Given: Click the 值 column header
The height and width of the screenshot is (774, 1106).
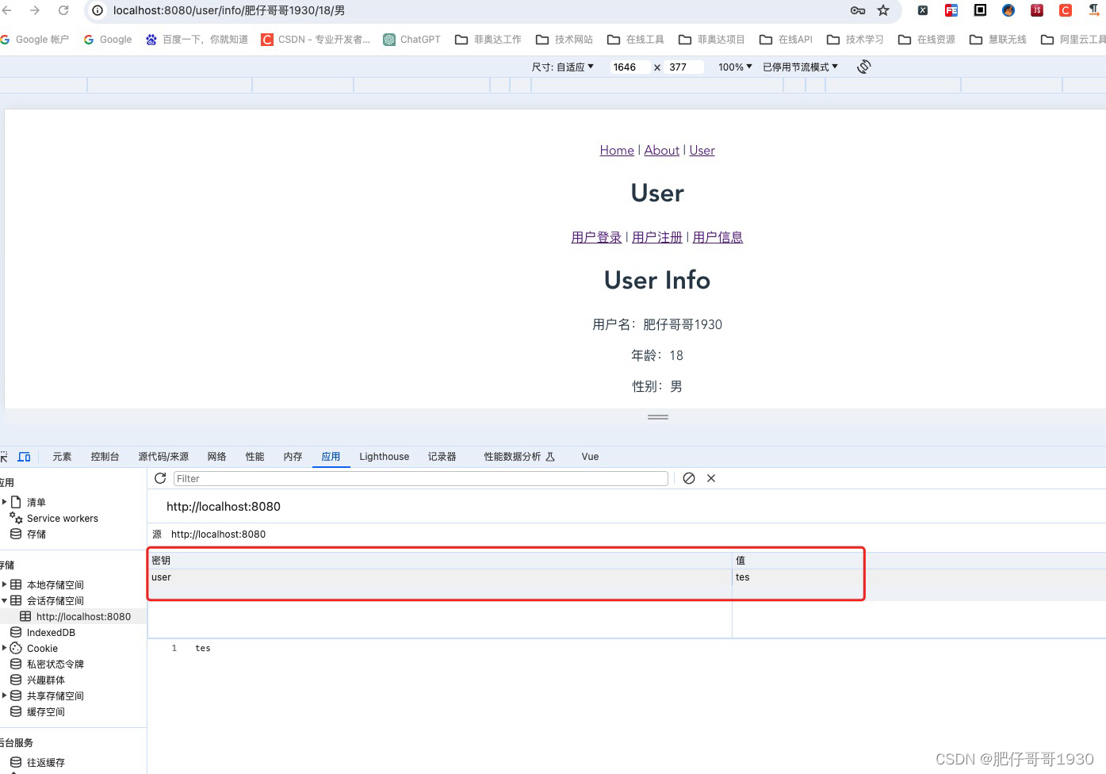Looking at the screenshot, I should pos(919,561).
